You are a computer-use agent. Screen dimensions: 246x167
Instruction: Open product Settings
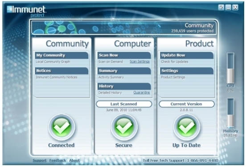pyautogui.click(x=187, y=71)
